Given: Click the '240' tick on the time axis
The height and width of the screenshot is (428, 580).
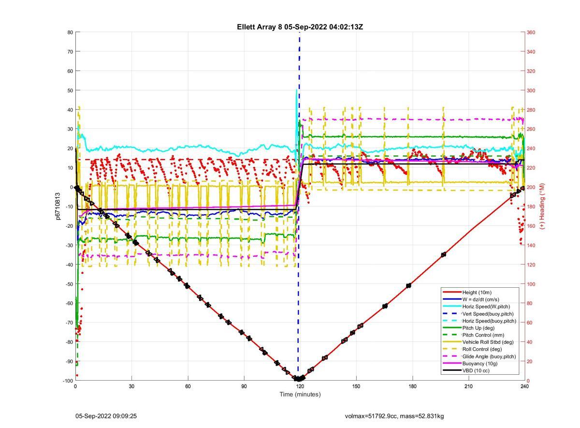Looking at the screenshot, I should [524, 386].
